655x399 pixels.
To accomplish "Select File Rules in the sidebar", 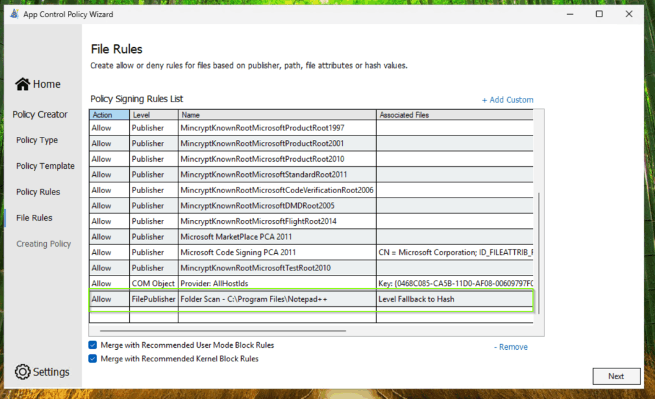I will click(x=35, y=218).
